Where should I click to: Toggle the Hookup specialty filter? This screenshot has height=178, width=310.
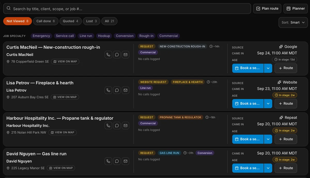[x=104, y=36]
